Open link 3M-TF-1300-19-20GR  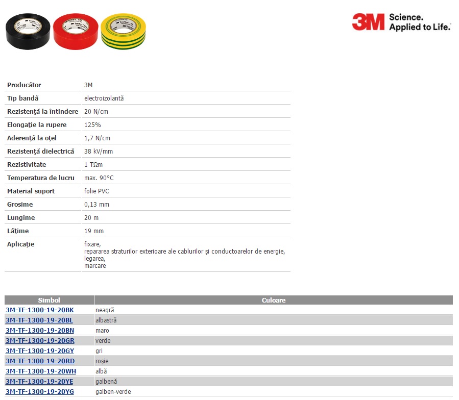(x=40, y=341)
